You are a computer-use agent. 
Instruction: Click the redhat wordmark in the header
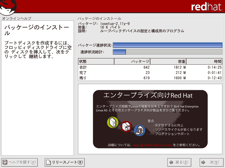206,7
